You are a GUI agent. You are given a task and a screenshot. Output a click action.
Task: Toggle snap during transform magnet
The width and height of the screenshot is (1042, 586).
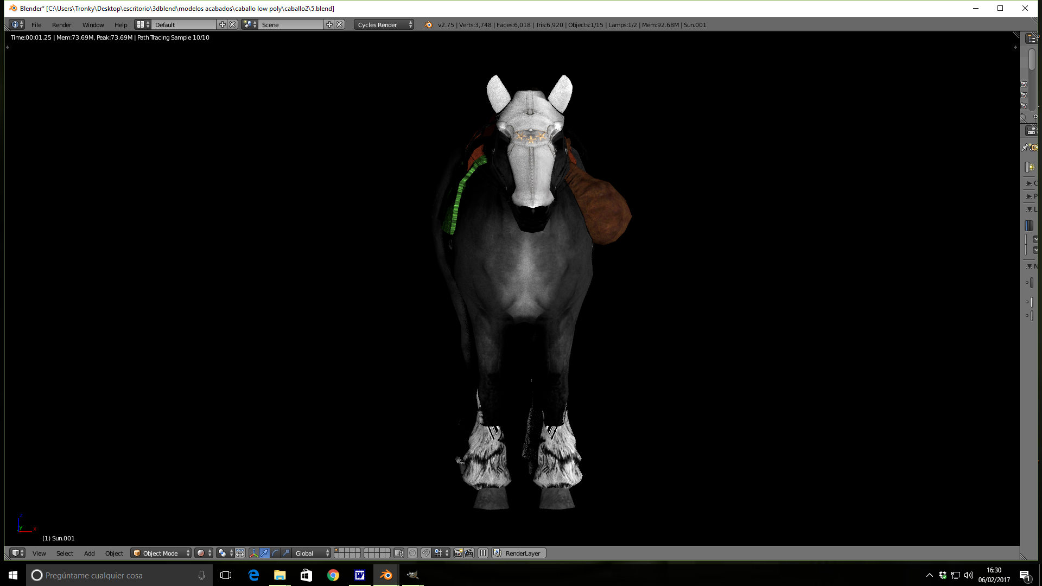click(426, 553)
